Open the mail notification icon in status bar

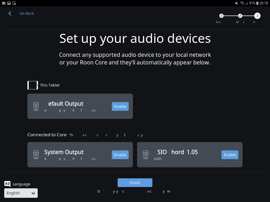click(3, 3)
